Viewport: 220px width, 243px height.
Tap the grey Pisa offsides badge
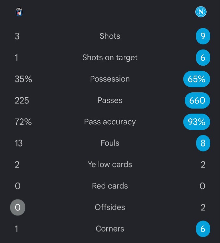[18, 207]
